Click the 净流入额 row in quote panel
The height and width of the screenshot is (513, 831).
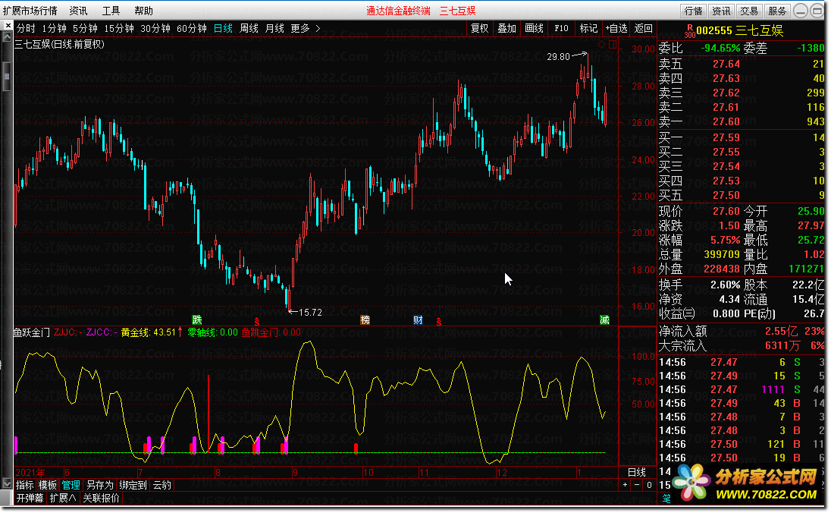click(x=741, y=331)
